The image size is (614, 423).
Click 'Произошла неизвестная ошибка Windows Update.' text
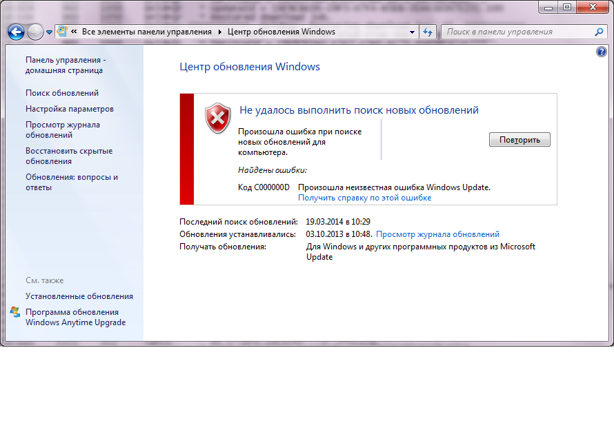pyautogui.click(x=395, y=187)
